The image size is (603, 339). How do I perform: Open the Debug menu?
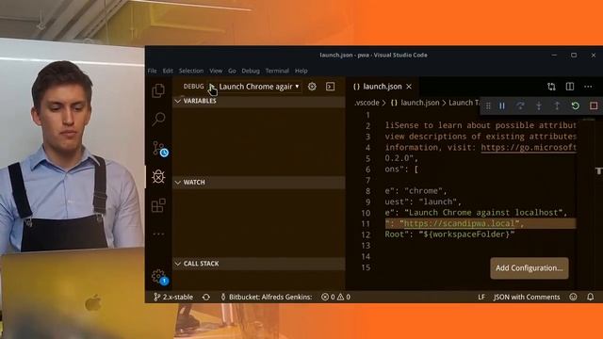point(251,71)
